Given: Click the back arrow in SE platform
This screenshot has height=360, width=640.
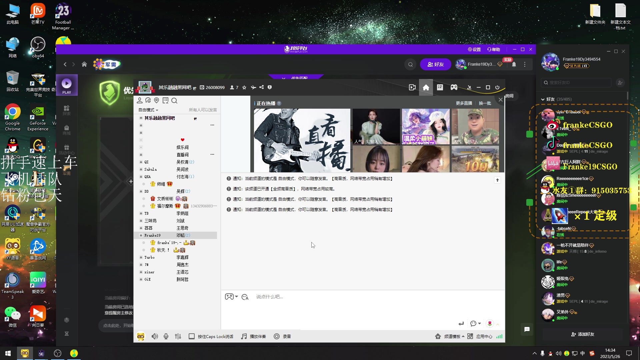Looking at the screenshot, I should coord(65,64).
